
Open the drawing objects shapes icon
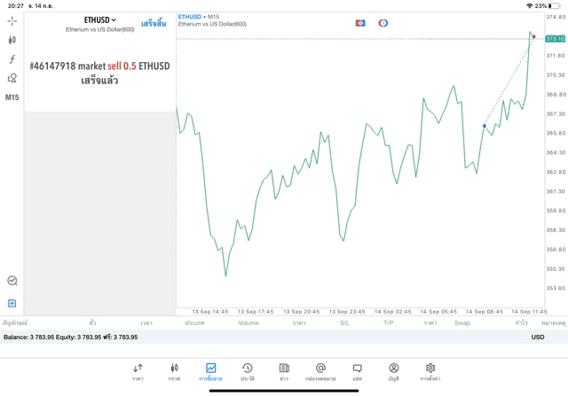(12, 78)
